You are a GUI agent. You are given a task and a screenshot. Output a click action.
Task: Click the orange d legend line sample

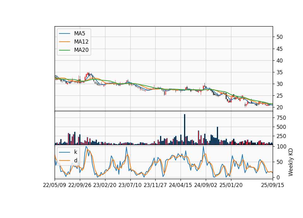(64, 160)
